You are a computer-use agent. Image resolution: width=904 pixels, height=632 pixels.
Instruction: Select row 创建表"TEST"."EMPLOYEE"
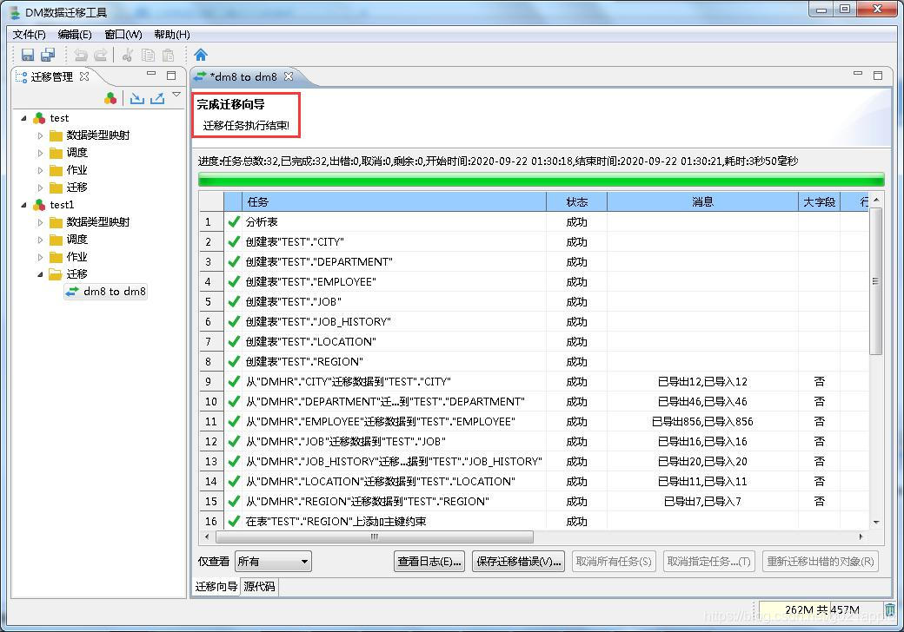pos(534,282)
